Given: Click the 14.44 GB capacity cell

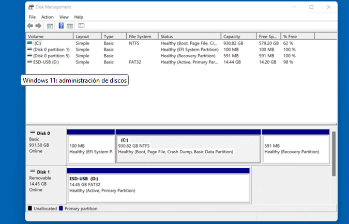Looking at the screenshot, I should click(232, 62).
